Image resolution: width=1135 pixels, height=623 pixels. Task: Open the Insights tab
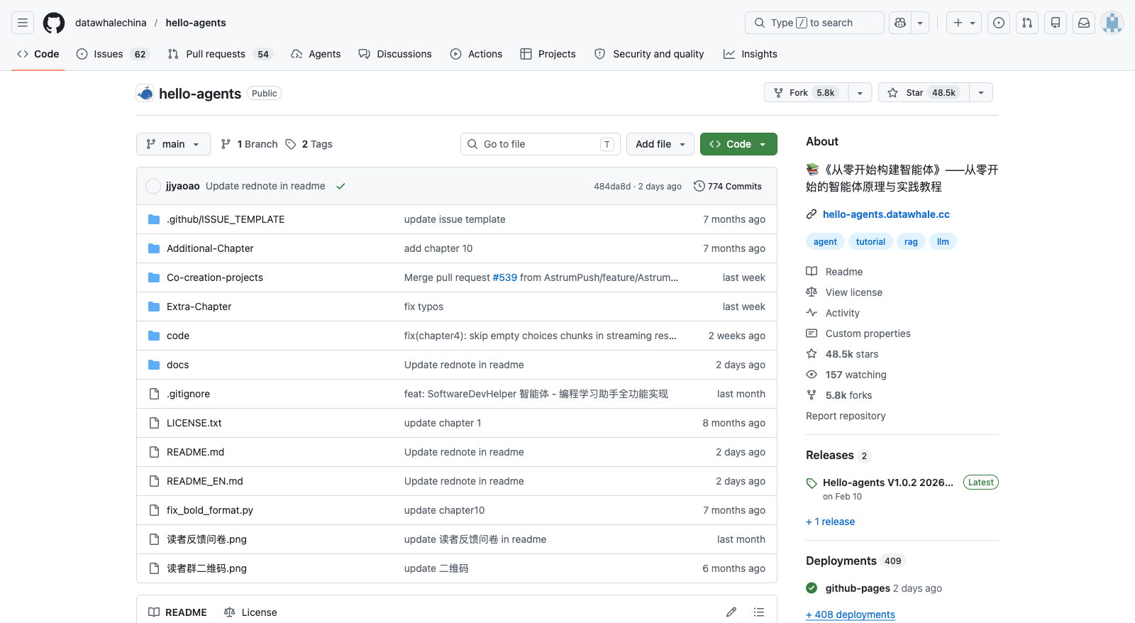(x=751, y=54)
